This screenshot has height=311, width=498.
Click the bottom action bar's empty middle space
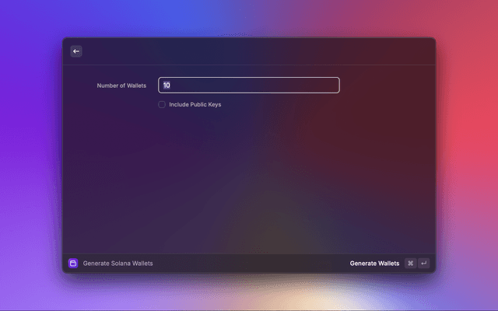249,264
